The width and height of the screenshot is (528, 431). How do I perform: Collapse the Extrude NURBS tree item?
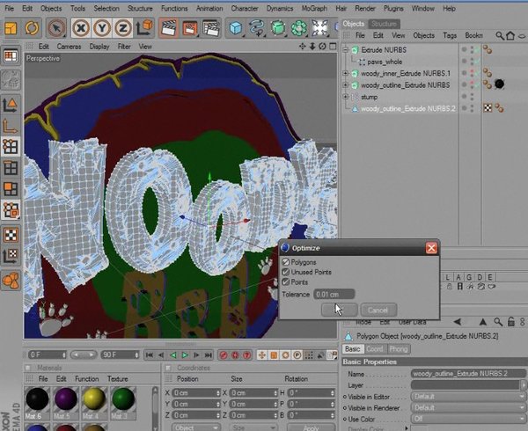347,51
